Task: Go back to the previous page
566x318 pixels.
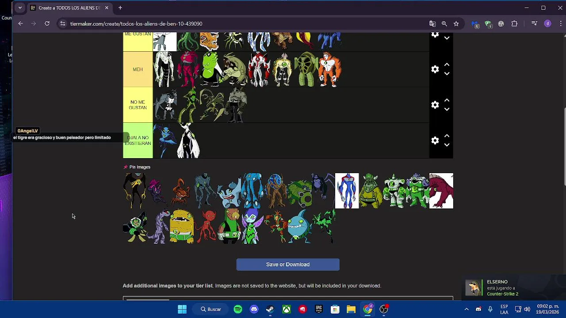Action: click(x=20, y=23)
